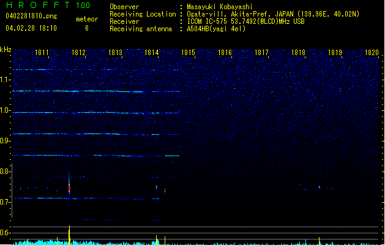Click the file name 0402281810.png
Image resolution: width=385 pixels, height=245 pixels.
pyautogui.click(x=31, y=16)
